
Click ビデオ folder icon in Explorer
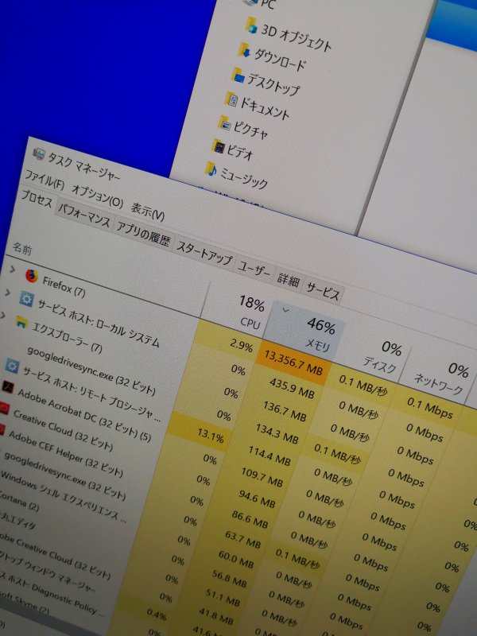click(x=218, y=146)
